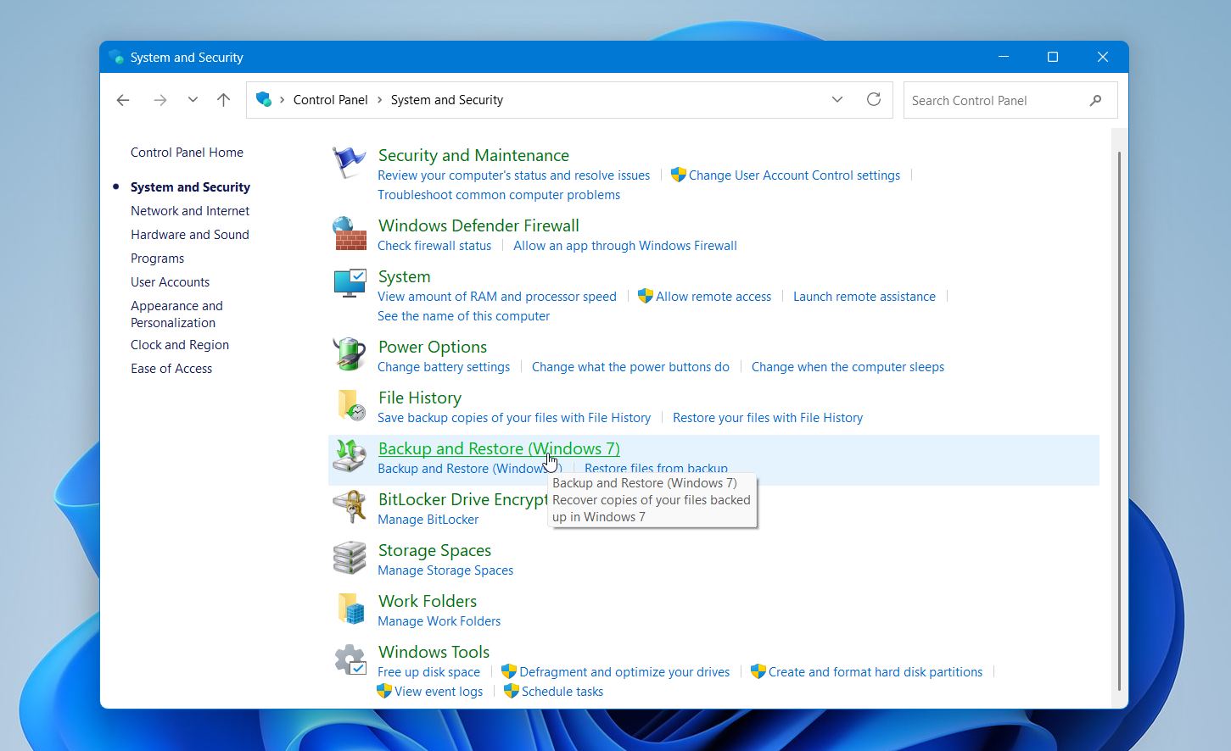The width and height of the screenshot is (1231, 751).
Task: Open See the name of this computer
Action: click(x=463, y=316)
